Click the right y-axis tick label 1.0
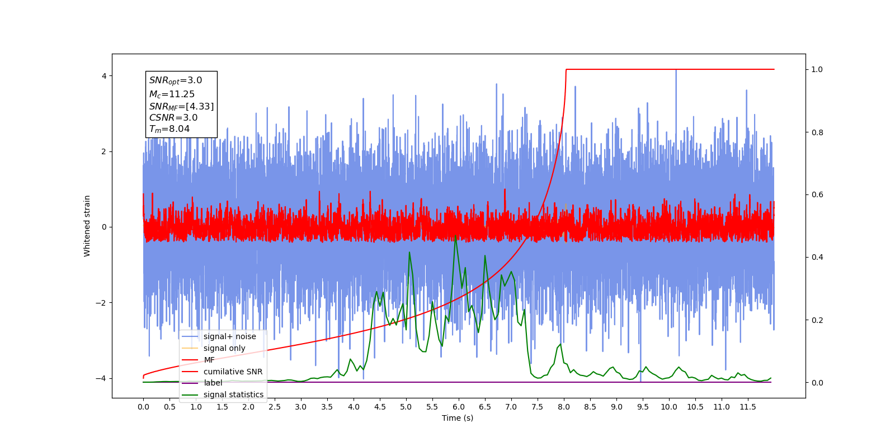Image resolution: width=895 pixels, height=447 pixels. [817, 69]
